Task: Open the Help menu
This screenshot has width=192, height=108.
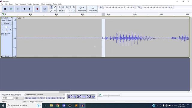Action: pos(60,4)
